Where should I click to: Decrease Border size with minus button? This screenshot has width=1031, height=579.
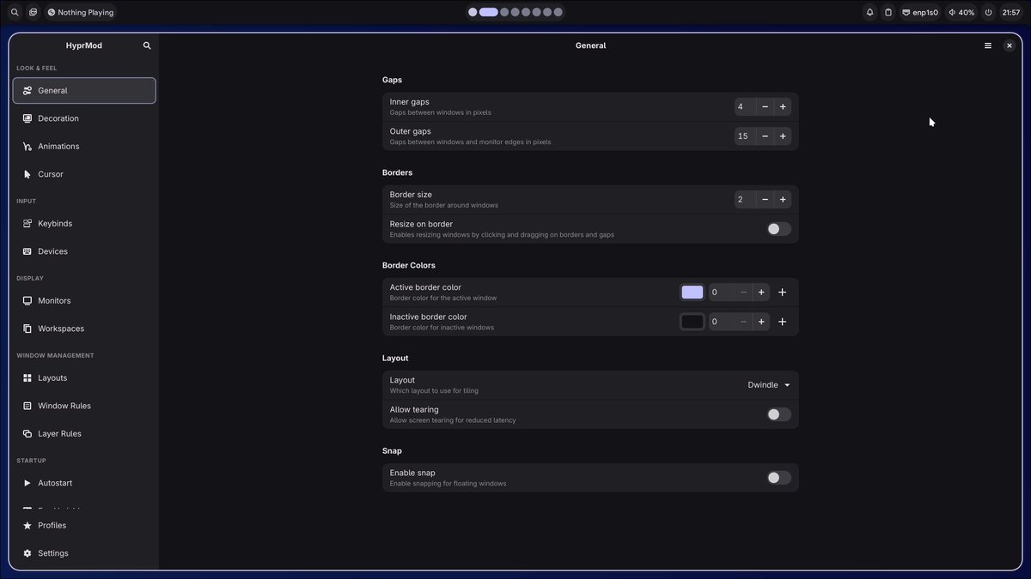coord(765,200)
